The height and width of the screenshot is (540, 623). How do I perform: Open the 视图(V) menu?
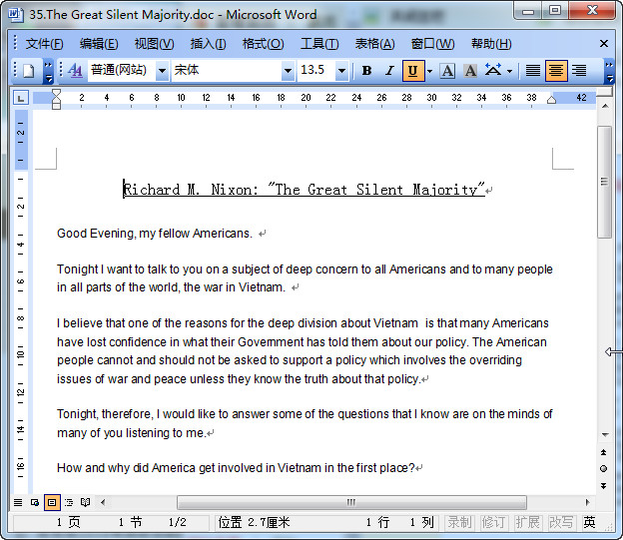click(154, 43)
